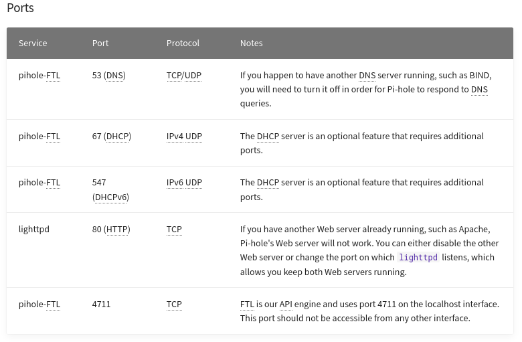This screenshot has height=342, width=522.
Task: Click the HTTP abbreviation beside port 80
Action: [x=117, y=230]
